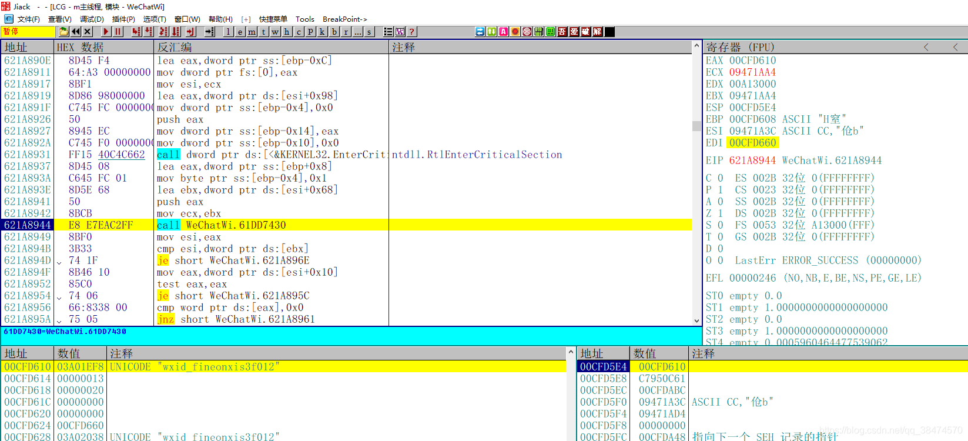
Task: Open the Tools menu
Action: tap(304, 19)
